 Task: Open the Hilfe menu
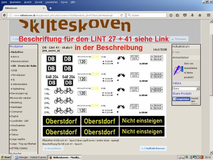tap(73, 2)
